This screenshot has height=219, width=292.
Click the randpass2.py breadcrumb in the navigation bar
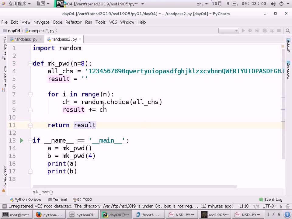pyautogui.click(x=40, y=31)
